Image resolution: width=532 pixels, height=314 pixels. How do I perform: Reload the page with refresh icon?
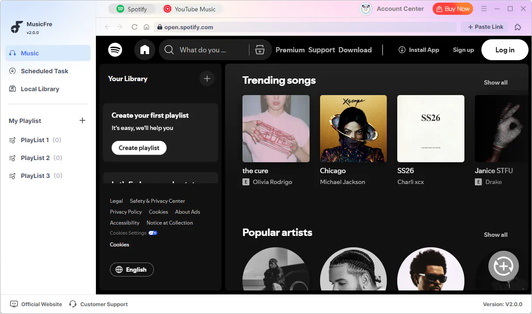tap(134, 27)
